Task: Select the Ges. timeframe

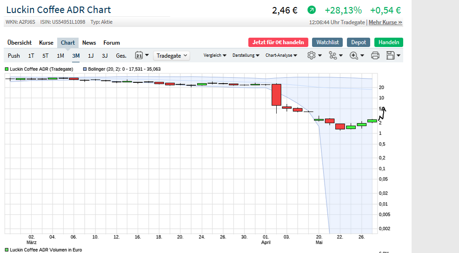Action: pyautogui.click(x=121, y=56)
